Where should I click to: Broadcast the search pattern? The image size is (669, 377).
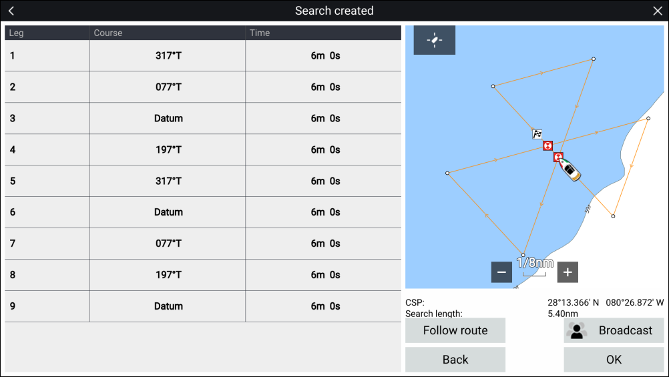(614, 330)
